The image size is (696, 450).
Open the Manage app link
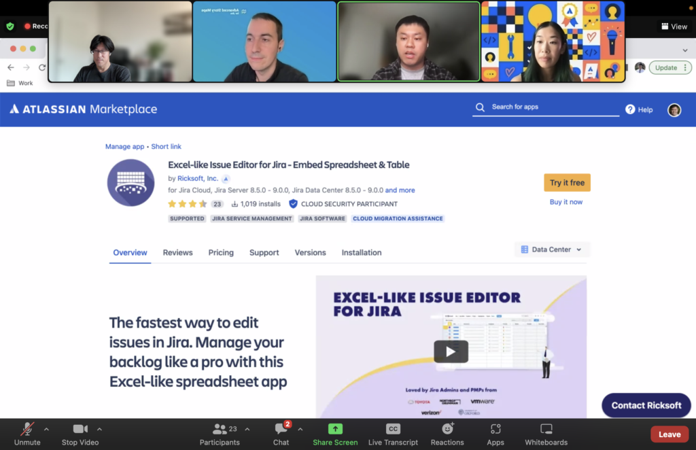coord(124,147)
